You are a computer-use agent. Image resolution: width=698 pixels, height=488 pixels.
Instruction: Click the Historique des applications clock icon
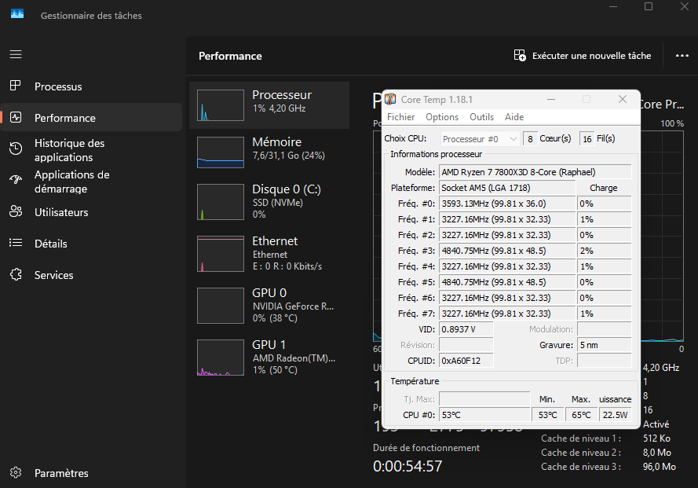tap(16, 149)
